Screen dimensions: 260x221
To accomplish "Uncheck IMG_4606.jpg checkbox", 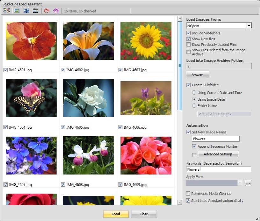I will pyautogui.click(x=120, y=127).
